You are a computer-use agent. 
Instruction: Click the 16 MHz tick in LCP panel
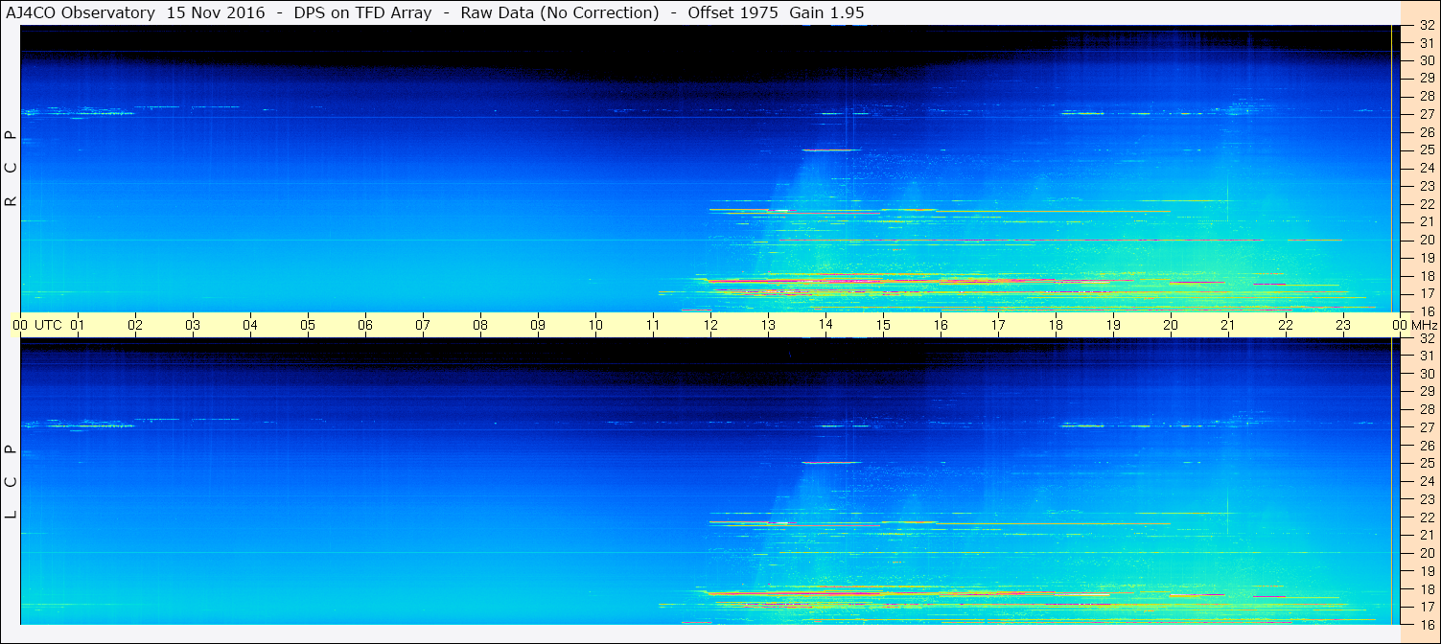[1427, 624]
